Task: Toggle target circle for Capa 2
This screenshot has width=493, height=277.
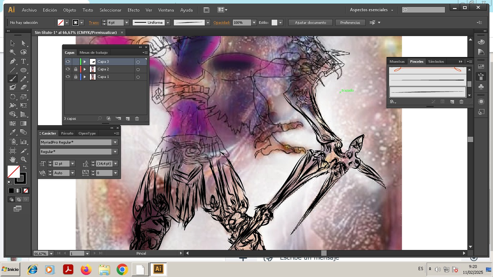Action: click(138, 70)
